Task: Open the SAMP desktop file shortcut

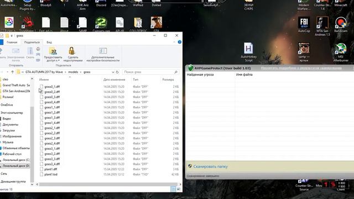Action: point(82,23)
